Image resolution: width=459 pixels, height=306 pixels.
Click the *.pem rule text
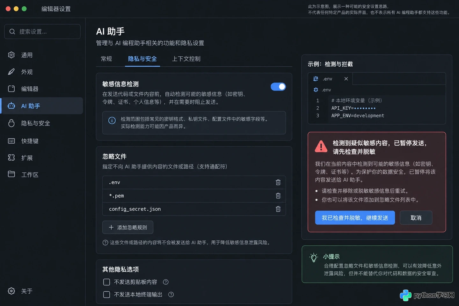[116, 196]
